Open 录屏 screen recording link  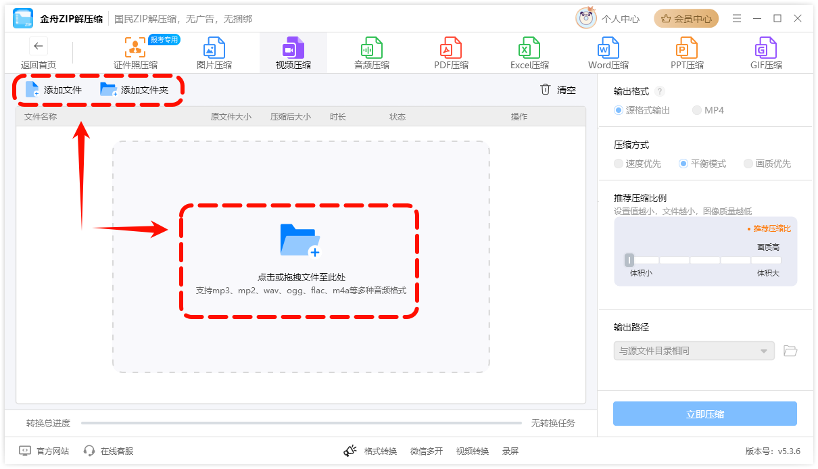tap(510, 451)
